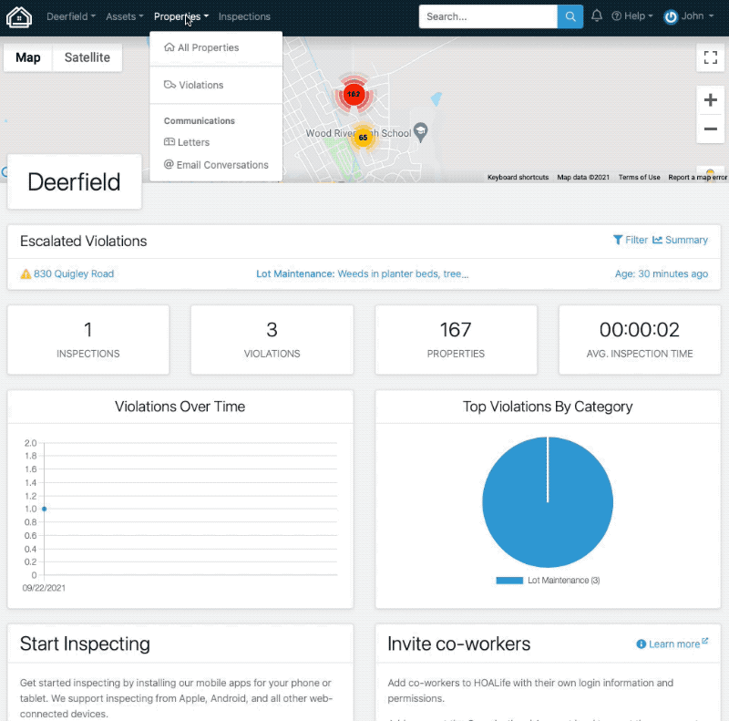Open the Assets dropdown menu
The image size is (729, 721).
(x=124, y=16)
